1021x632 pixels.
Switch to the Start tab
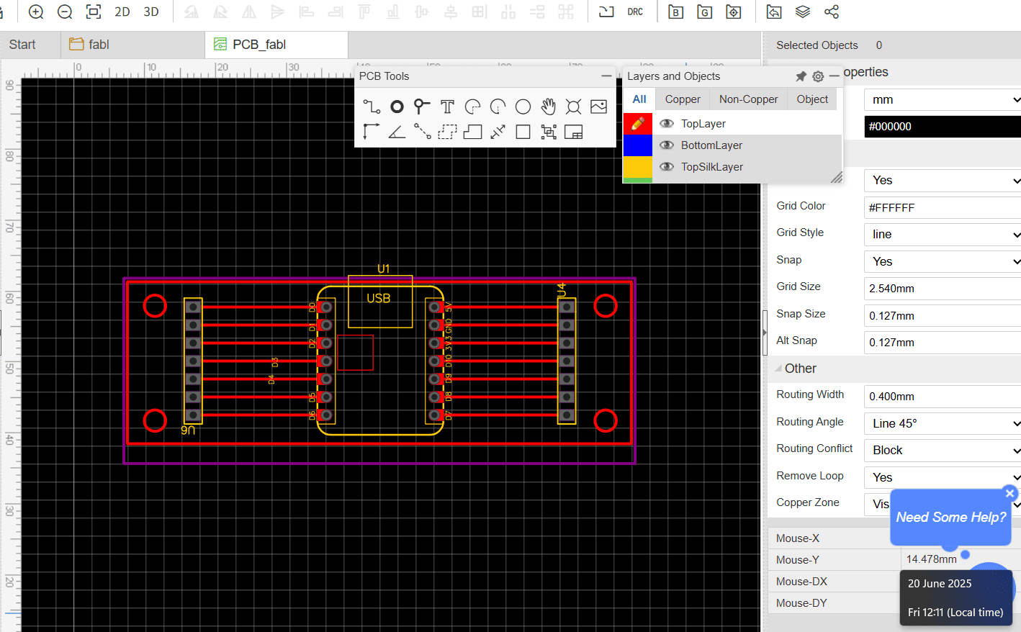(x=22, y=45)
